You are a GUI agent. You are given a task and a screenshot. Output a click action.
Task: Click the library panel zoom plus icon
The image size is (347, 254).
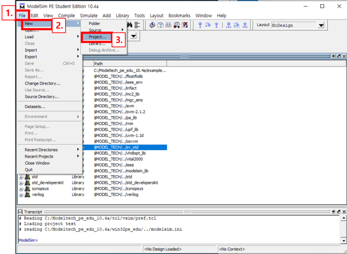(x=333, y=56)
